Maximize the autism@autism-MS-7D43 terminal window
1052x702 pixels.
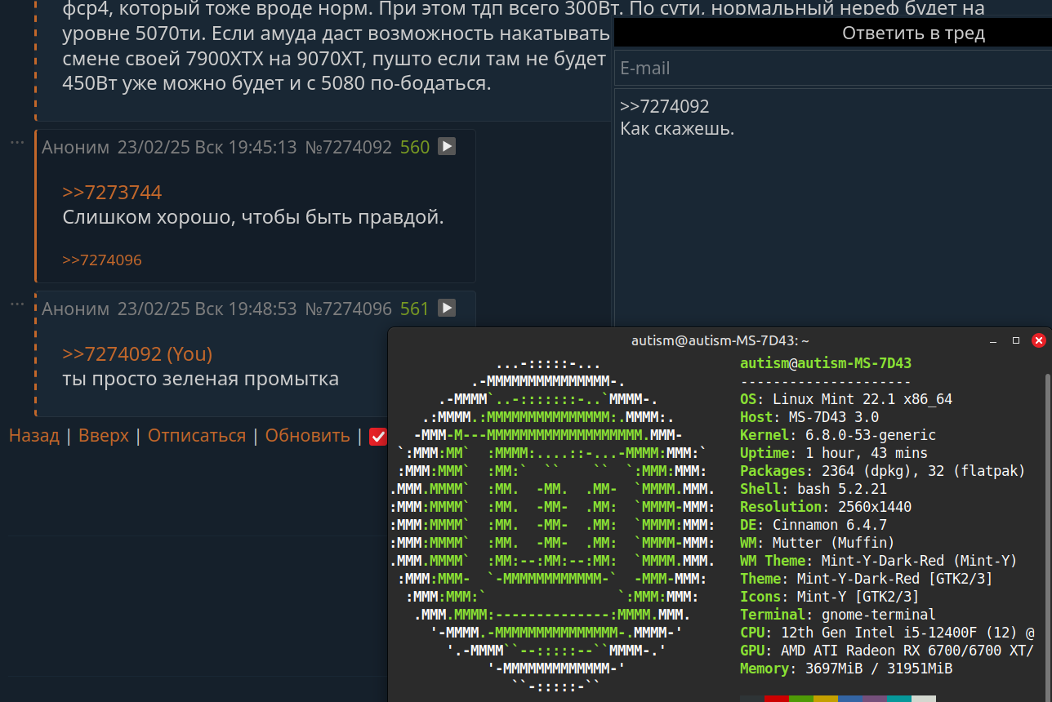click(x=1016, y=340)
